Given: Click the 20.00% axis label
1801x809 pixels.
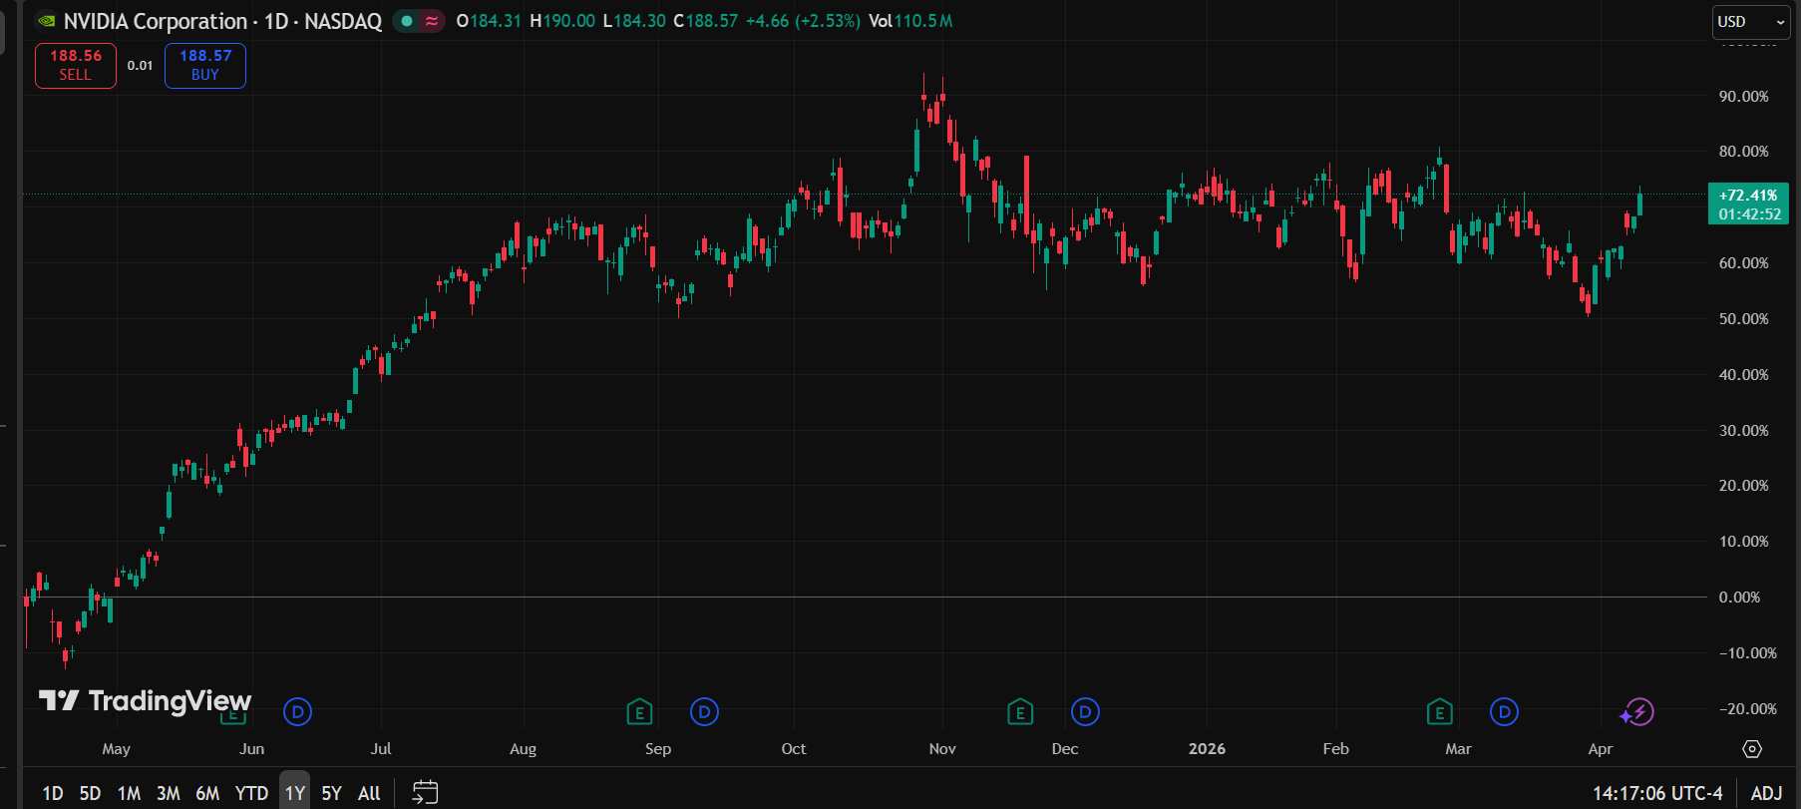Looking at the screenshot, I should [1743, 486].
